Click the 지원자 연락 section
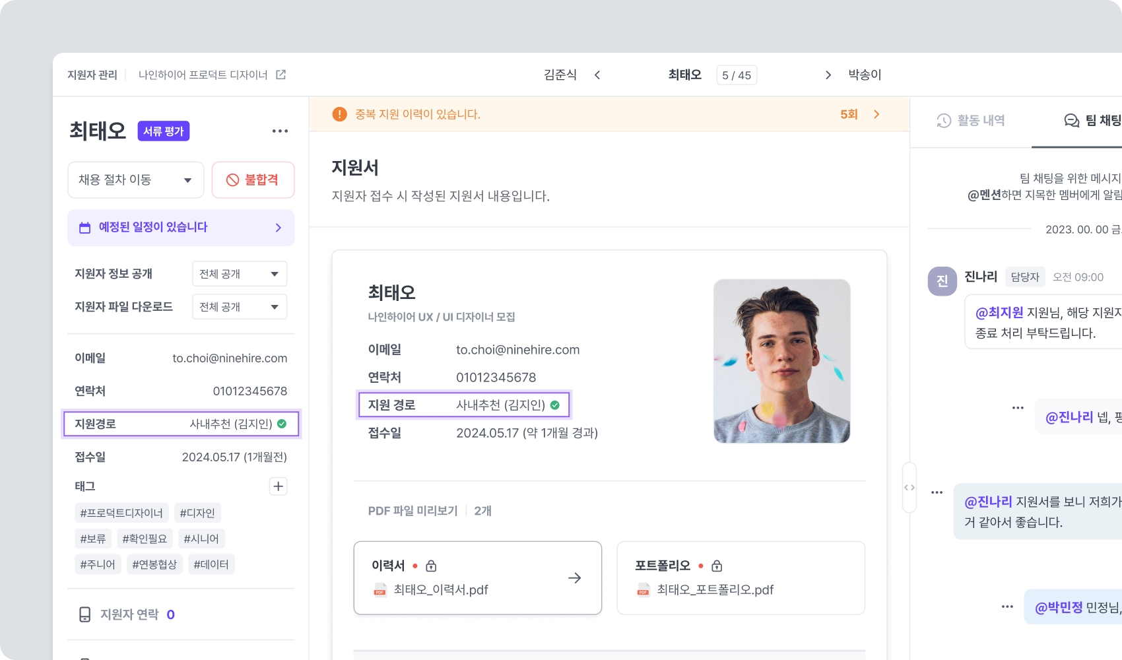Screen dimensions: 1122x660 (x=181, y=614)
